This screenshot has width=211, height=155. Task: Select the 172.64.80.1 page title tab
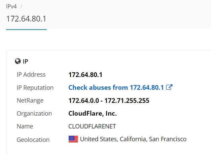click(x=26, y=19)
